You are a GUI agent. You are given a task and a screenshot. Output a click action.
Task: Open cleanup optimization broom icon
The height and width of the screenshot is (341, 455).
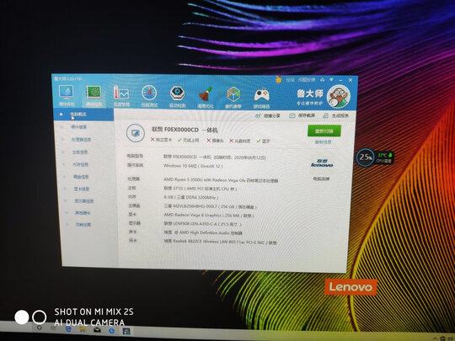206,94
